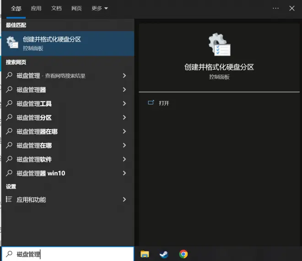Click the control panel icon in best match
302x261 pixels.
[x=12, y=43]
